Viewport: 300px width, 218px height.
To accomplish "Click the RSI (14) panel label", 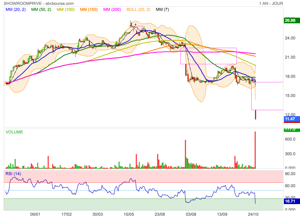I will click(13, 174).
